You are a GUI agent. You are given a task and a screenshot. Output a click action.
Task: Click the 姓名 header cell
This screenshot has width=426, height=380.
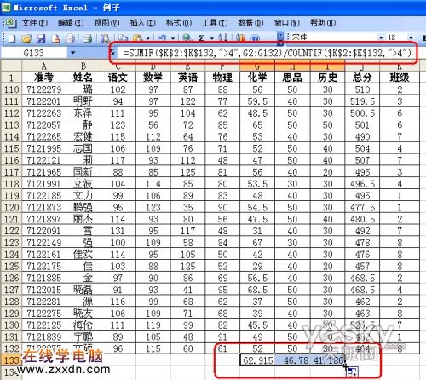(83, 78)
